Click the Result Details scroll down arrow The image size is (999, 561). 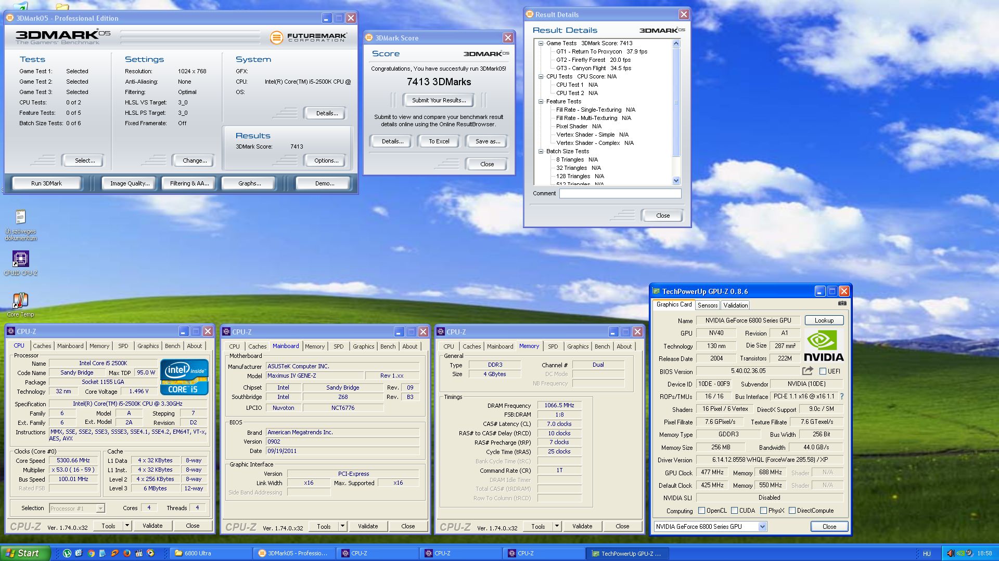pos(676,181)
